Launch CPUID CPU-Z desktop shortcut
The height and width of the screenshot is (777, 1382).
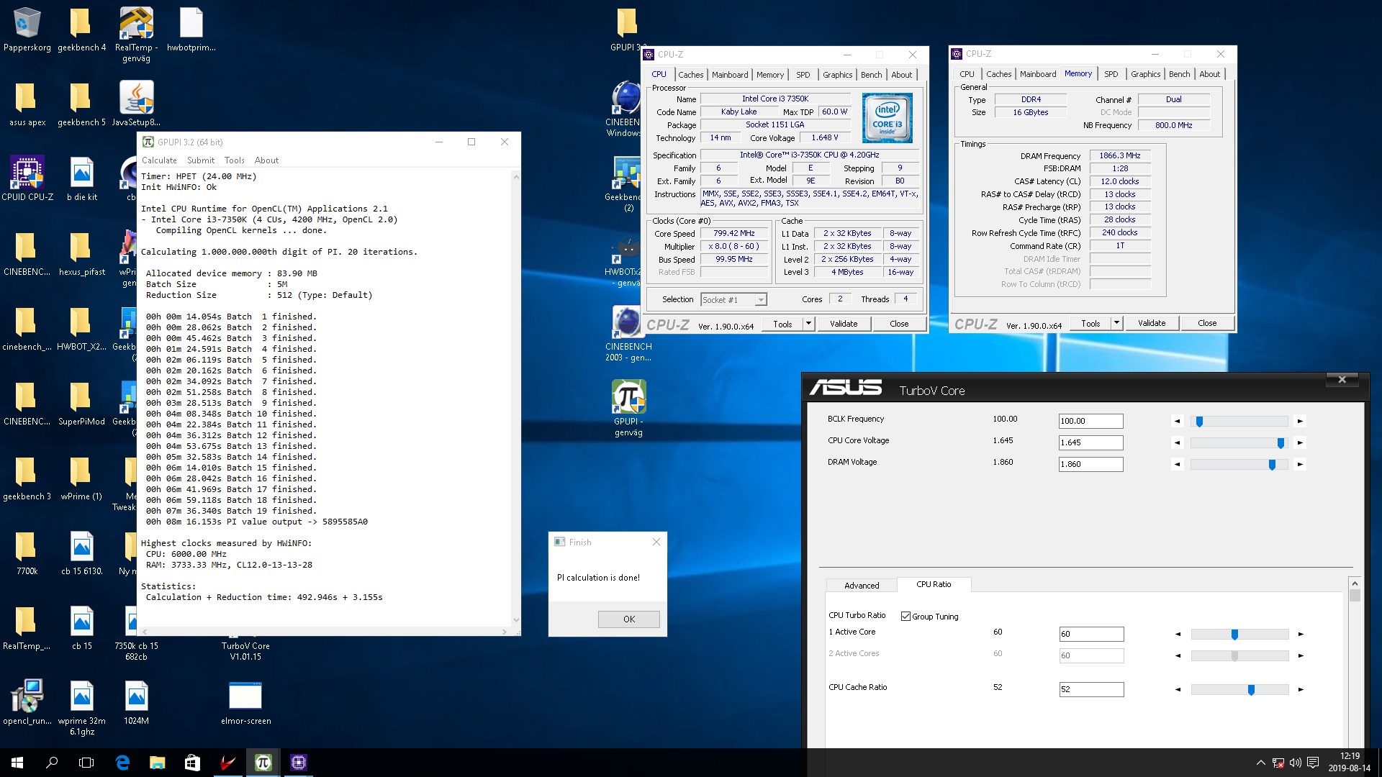[27, 180]
